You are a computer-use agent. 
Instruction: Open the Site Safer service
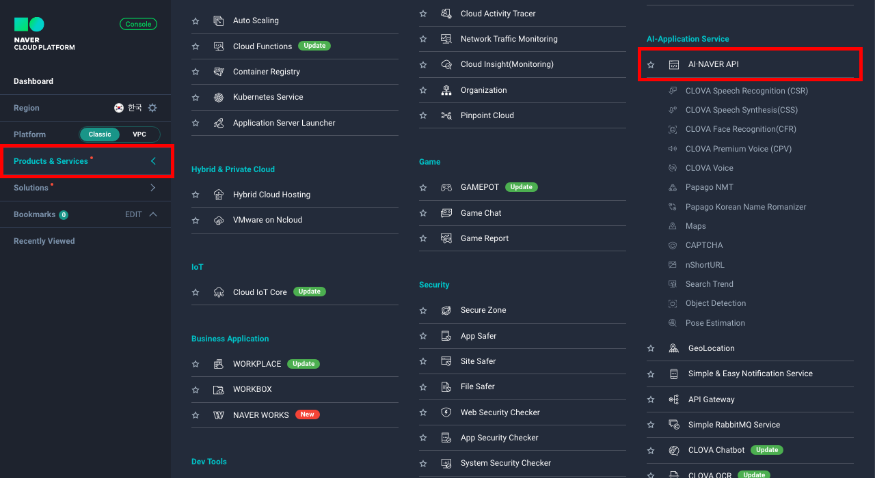(x=479, y=361)
